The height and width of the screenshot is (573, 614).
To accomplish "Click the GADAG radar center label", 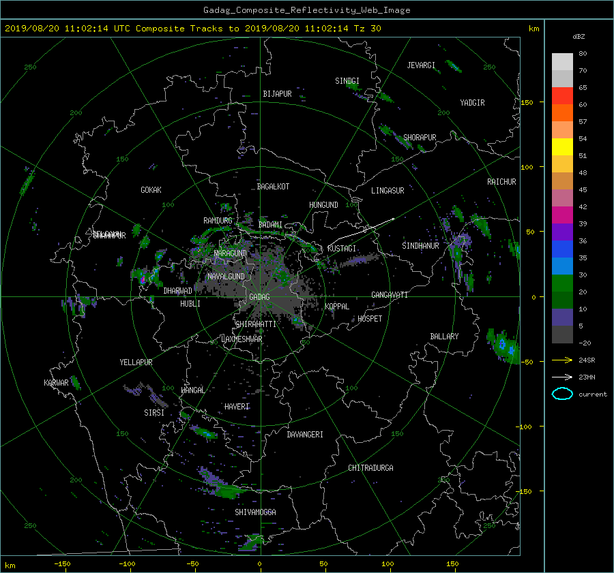I will [x=259, y=297].
